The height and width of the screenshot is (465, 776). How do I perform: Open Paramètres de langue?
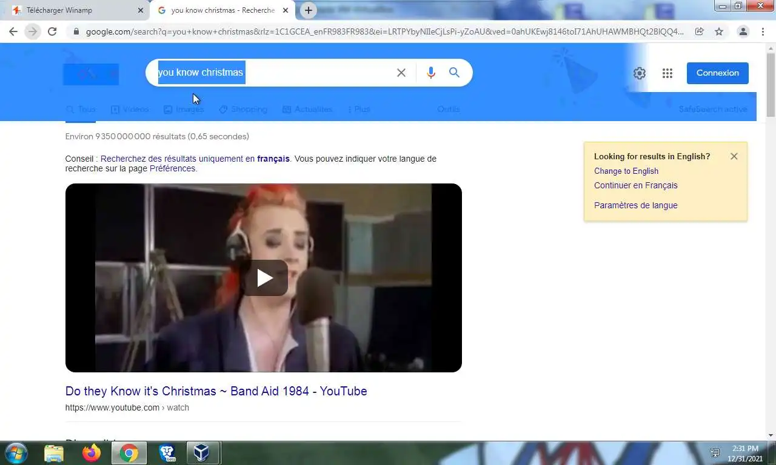(x=636, y=206)
